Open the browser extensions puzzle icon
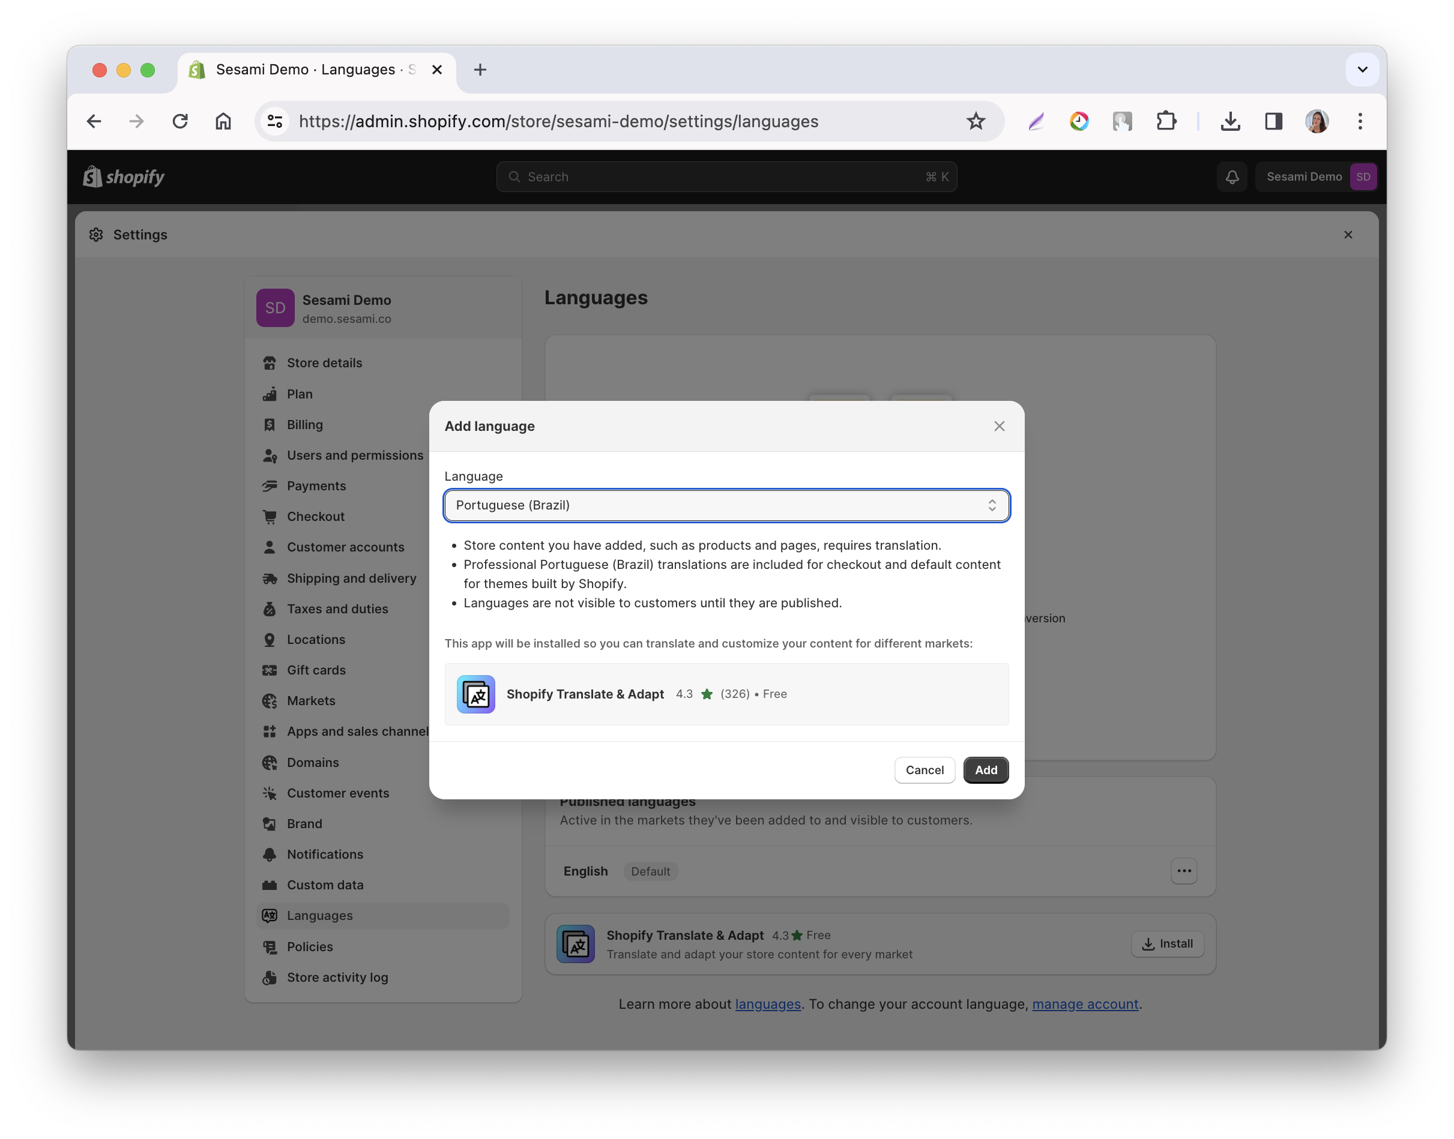This screenshot has width=1454, height=1139. click(1166, 121)
